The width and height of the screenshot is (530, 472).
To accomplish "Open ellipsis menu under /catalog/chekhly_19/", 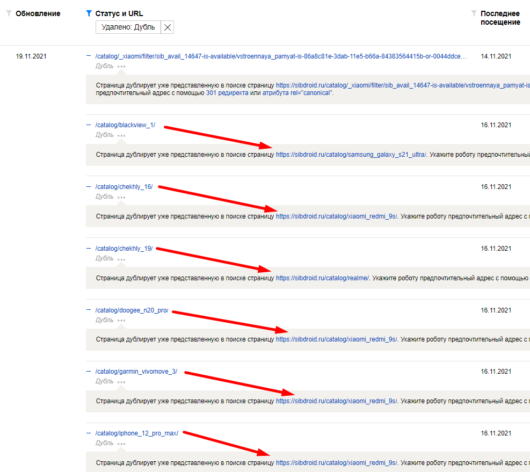I will pyautogui.click(x=121, y=259).
